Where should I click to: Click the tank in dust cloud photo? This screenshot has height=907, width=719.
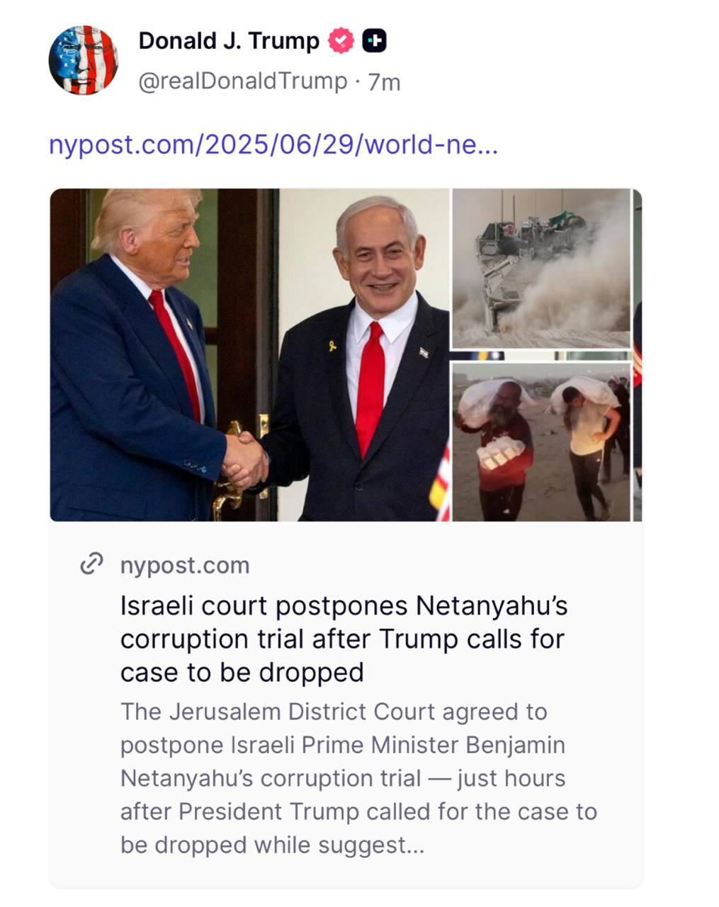point(540,269)
